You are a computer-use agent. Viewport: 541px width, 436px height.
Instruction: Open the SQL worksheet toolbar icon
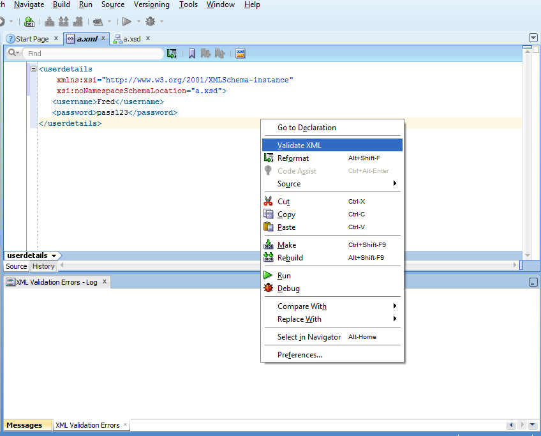point(29,22)
